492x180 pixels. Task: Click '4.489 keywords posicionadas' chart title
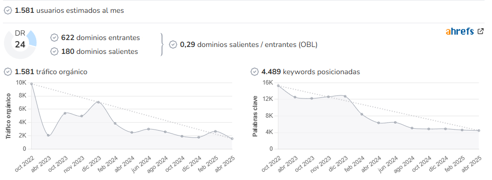[311, 72]
